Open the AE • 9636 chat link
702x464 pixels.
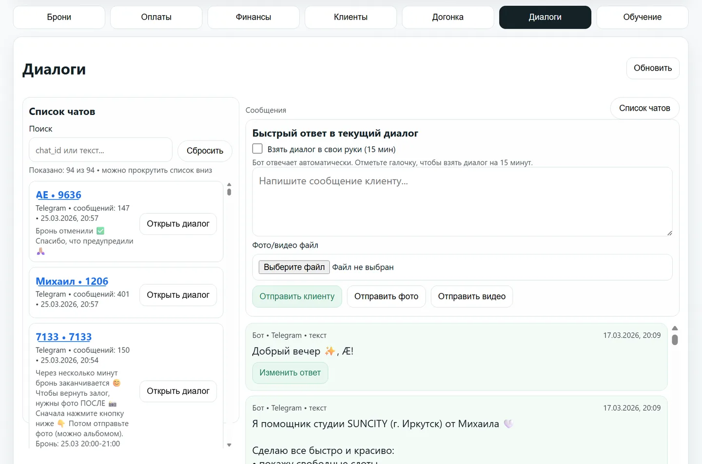58,195
